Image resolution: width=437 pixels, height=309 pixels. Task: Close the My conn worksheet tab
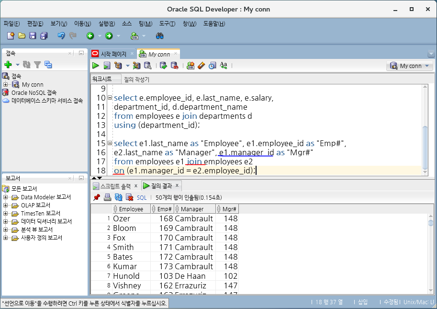[x=176, y=54]
